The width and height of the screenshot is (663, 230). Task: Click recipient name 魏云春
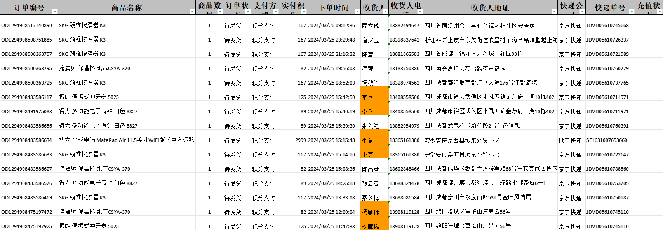point(370,183)
